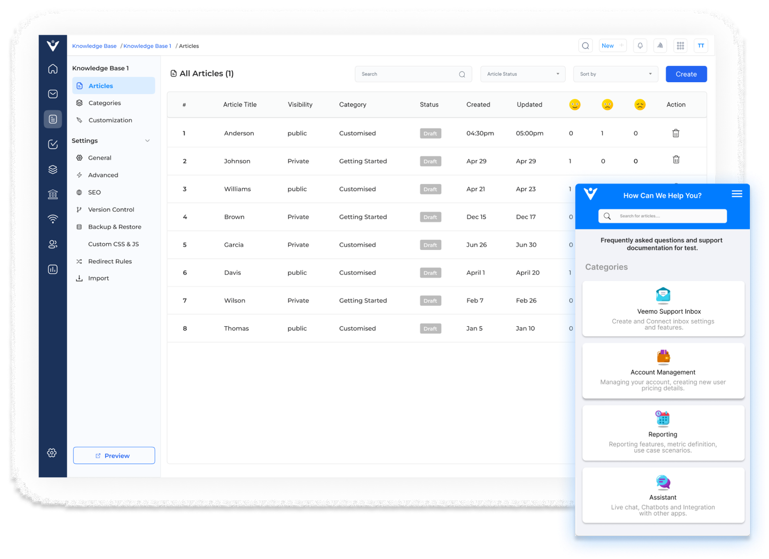Collapse the Settings section in the sidebar
769x559 pixels.
coord(148,140)
